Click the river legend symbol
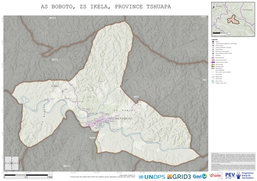257x181 pixels. coord(213,81)
